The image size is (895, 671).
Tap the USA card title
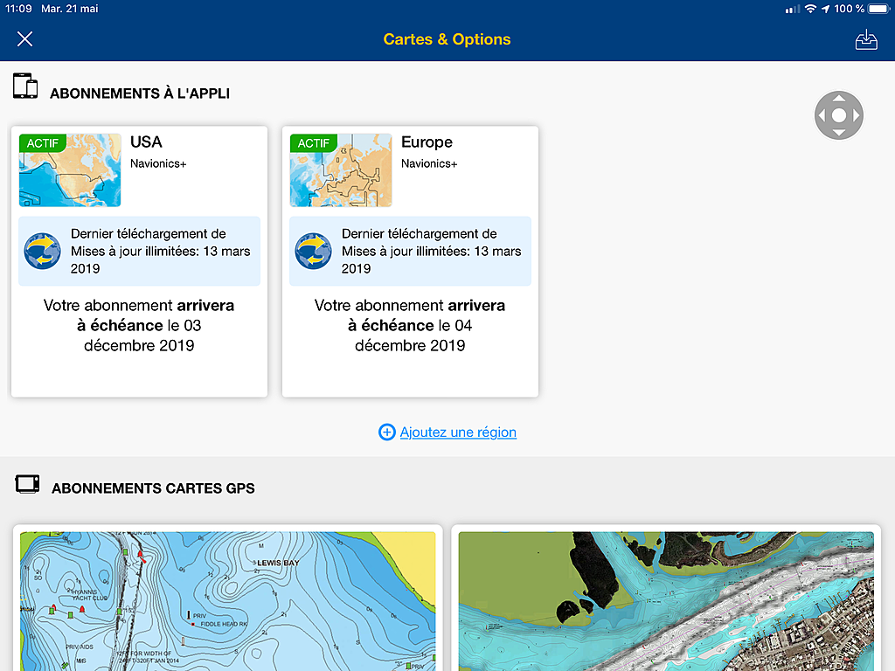point(146,142)
